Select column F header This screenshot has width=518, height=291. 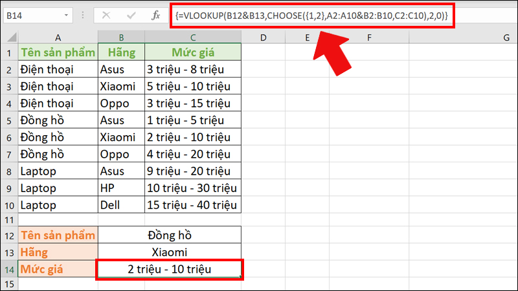point(369,38)
